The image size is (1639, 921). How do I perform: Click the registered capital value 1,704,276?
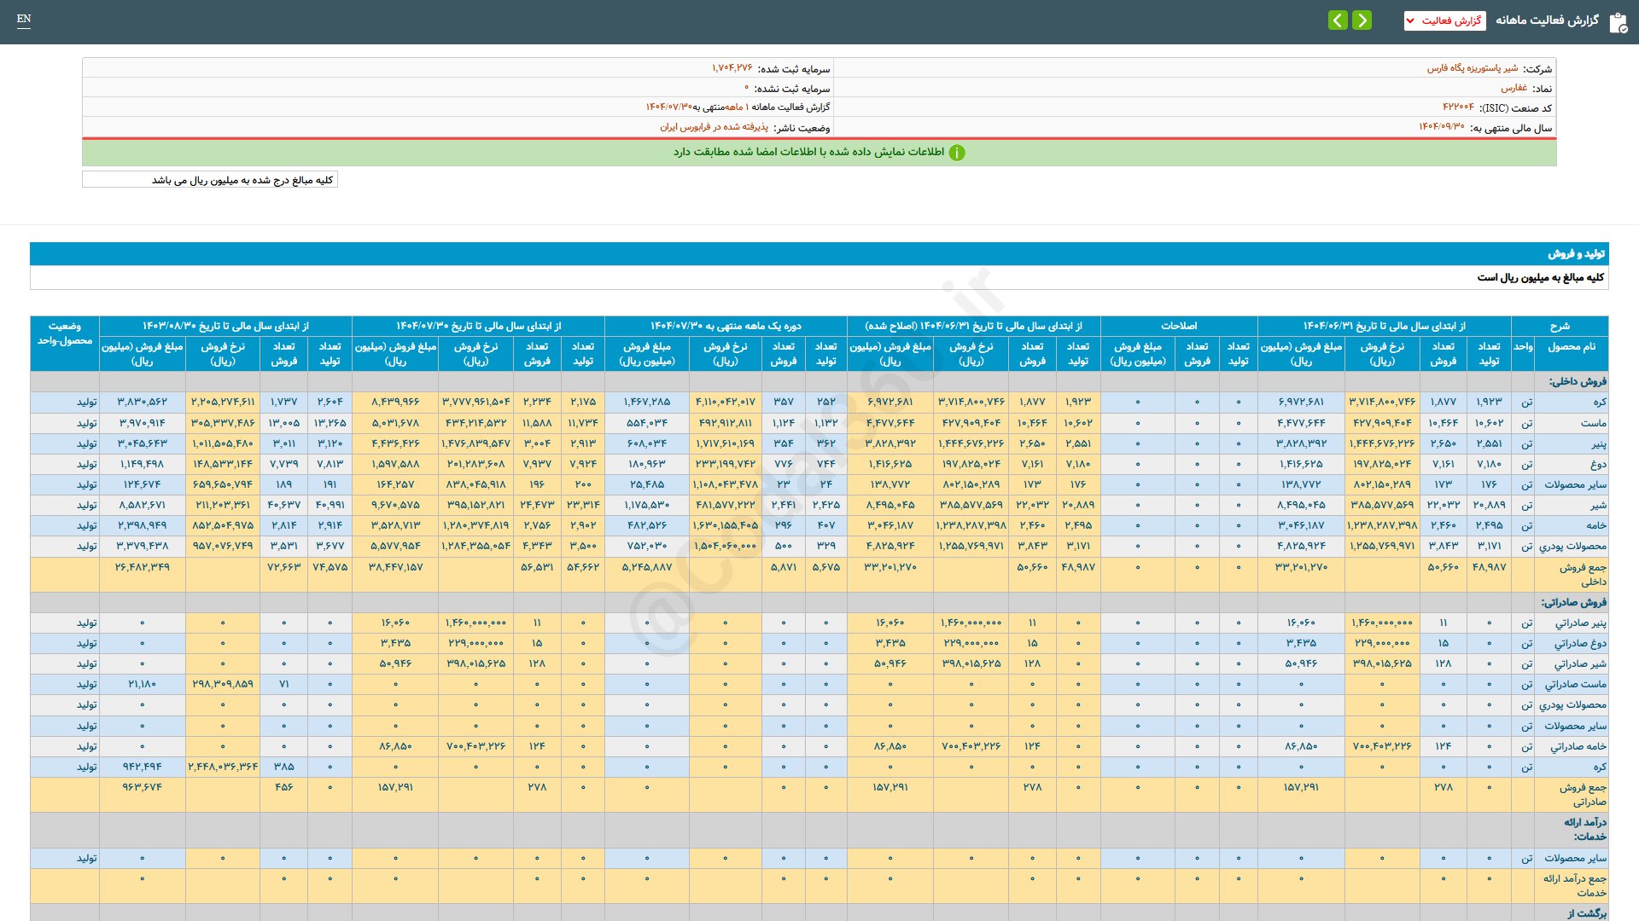(x=732, y=68)
